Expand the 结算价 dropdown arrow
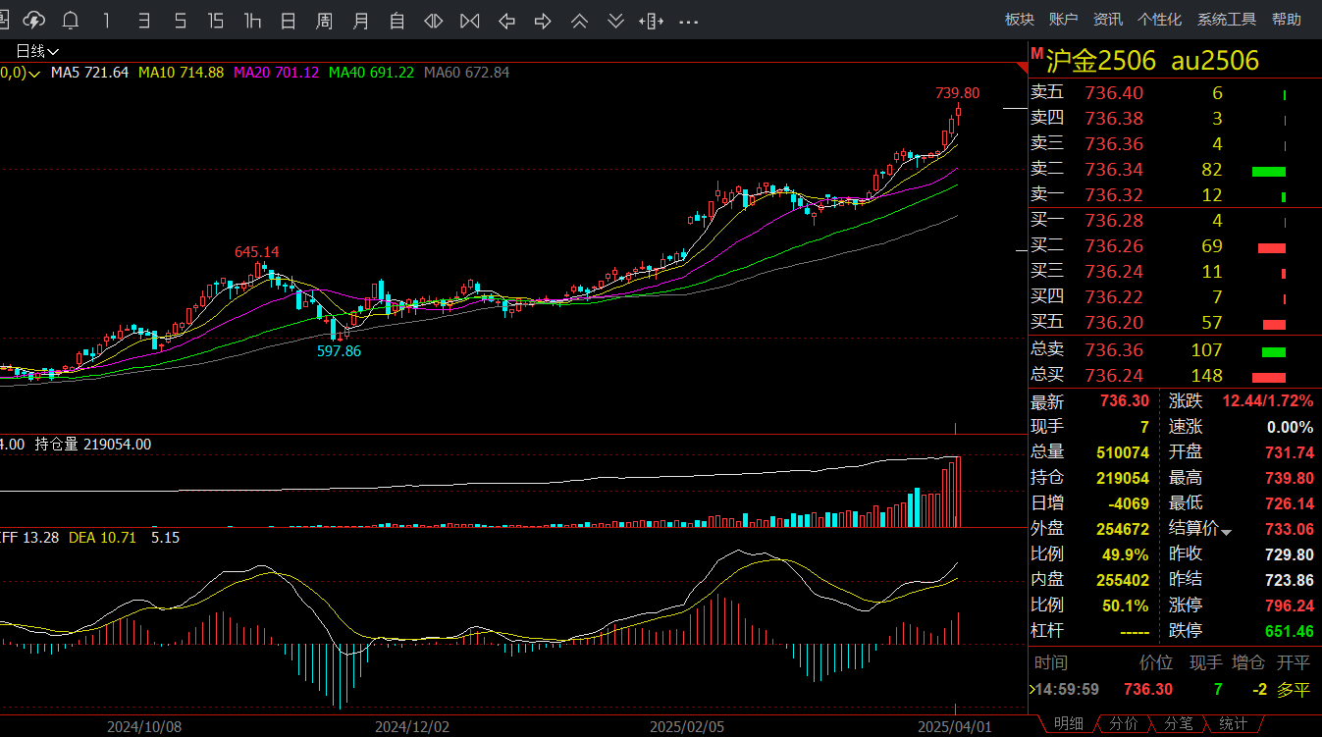 pos(1226,531)
